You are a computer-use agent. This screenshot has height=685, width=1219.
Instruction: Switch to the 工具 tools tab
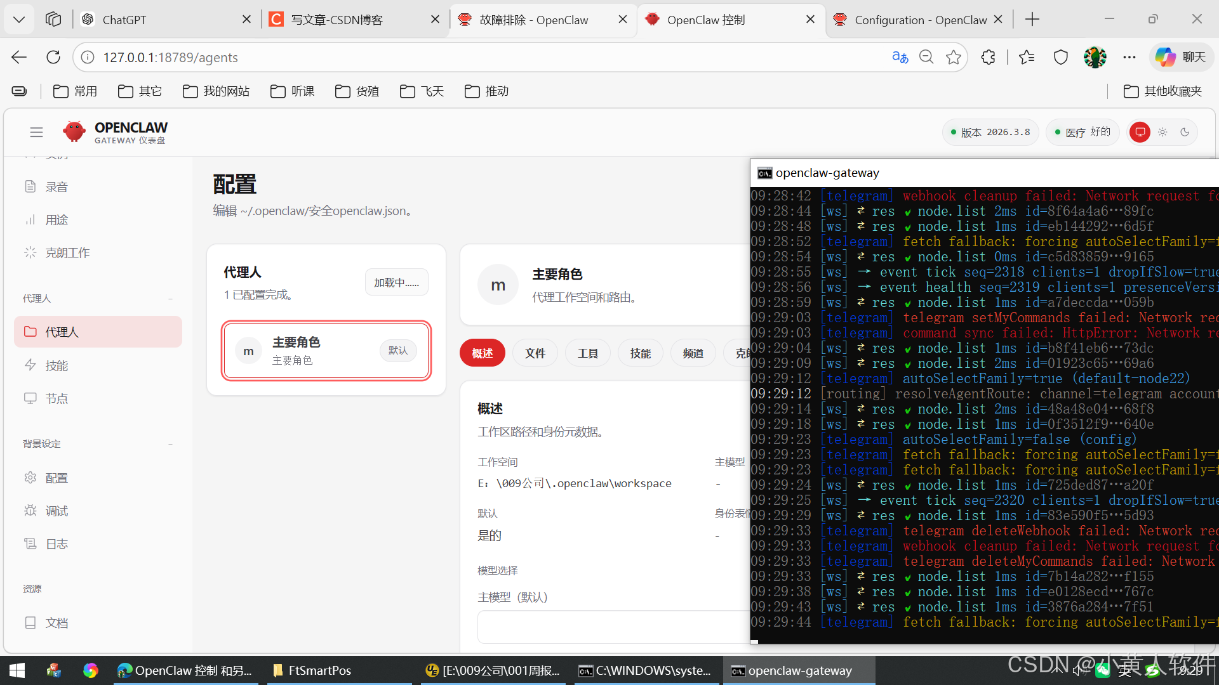pyautogui.click(x=587, y=353)
